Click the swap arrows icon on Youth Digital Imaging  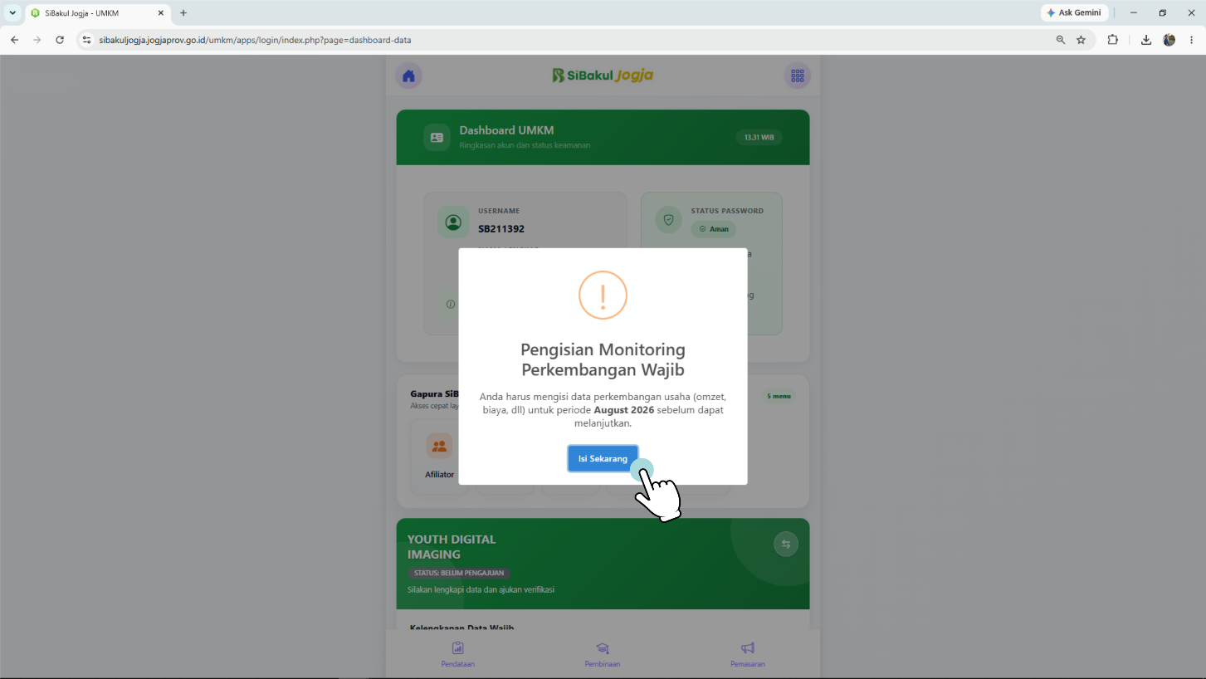[x=786, y=544]
